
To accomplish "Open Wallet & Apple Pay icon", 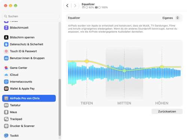I will 6,88.
